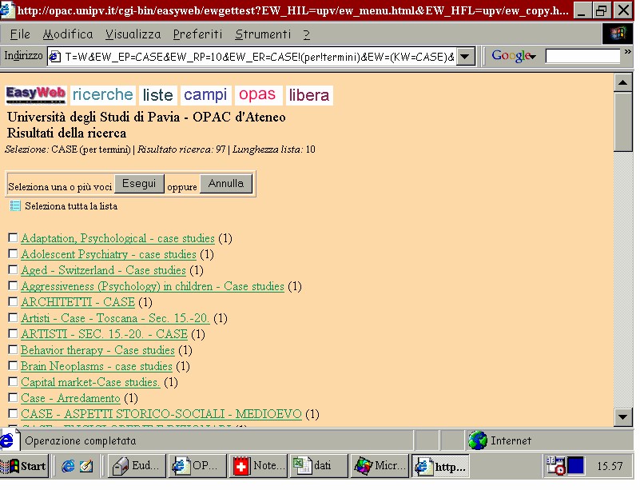The height and width of the screenshot is (490, 640).
Task: Open the Google toolbar dropdown menu
Action: 514,55
